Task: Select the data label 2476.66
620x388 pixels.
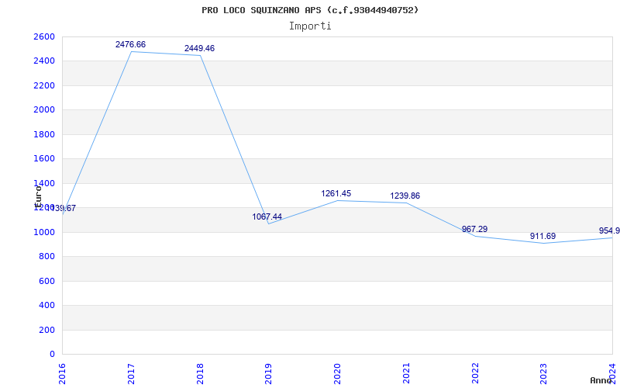Action: pyautogui.click(x=130, y=44)
